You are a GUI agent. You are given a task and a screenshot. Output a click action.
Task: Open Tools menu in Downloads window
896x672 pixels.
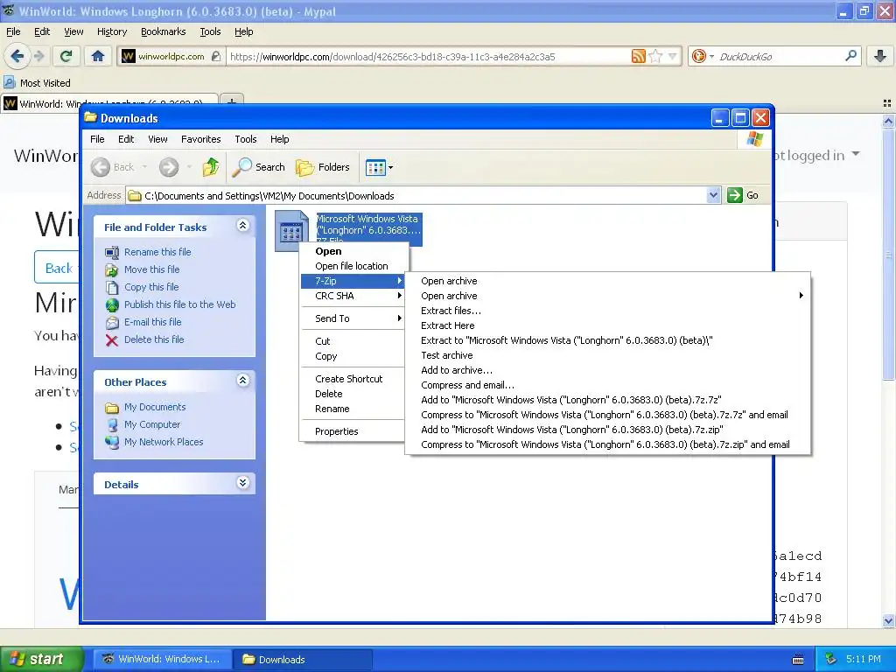pyautogui.click(x=246, y=139)
